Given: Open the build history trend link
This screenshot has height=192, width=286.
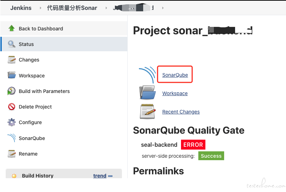Looking at the screenshot, I should 100,176.
